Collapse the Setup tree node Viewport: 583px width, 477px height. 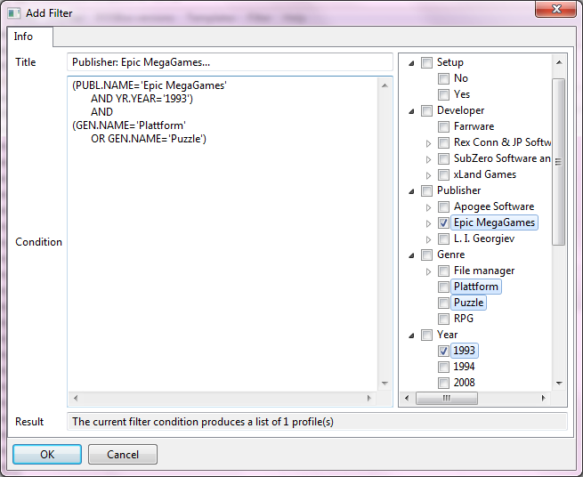tap(411, 63)
